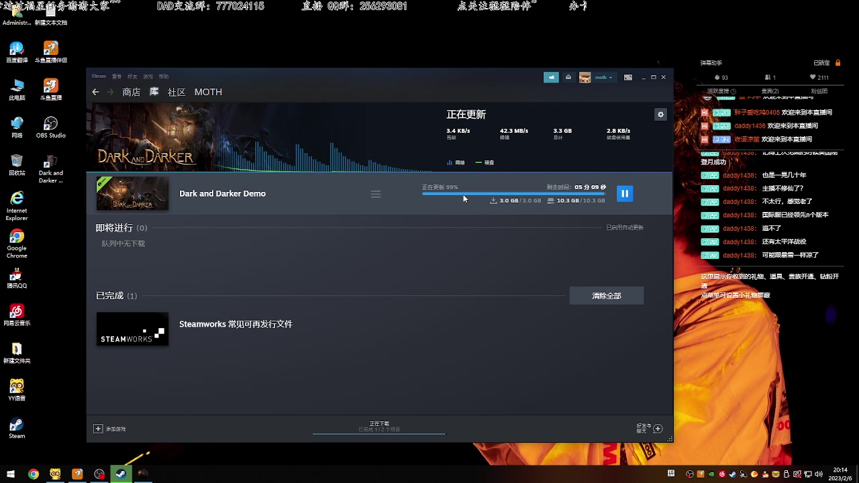Open the 社区 community tab
Screen dimensions: 859x483
click(x=176, y=92)
